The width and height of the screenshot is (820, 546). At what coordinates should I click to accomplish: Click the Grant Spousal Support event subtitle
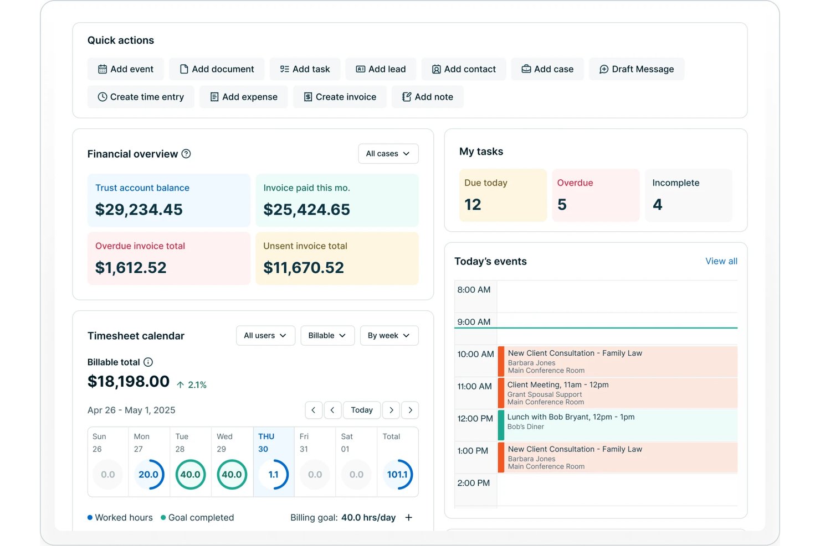[545, 394]
